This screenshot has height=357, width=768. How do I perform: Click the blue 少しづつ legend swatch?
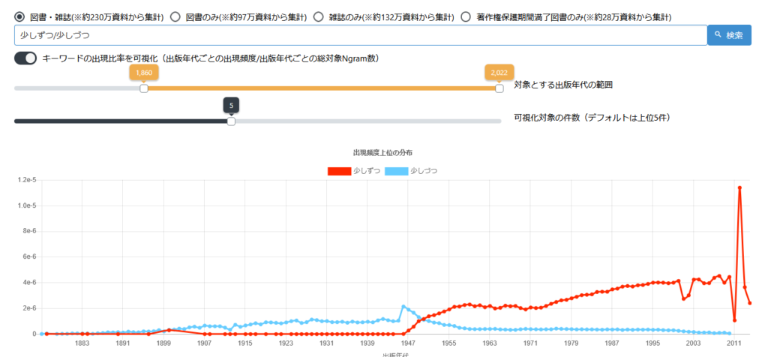tap(396, 171)
